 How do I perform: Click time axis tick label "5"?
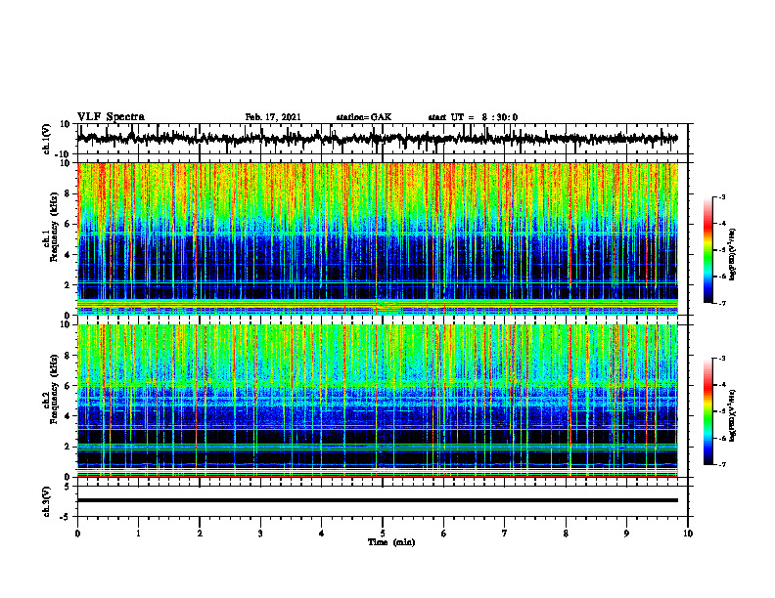click(383, 534)
